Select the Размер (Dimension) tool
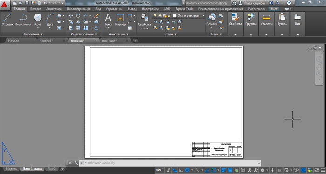Image resolution: width=326 pixels, height=174 pixels. pyautogui.click(x=120, y=20)
